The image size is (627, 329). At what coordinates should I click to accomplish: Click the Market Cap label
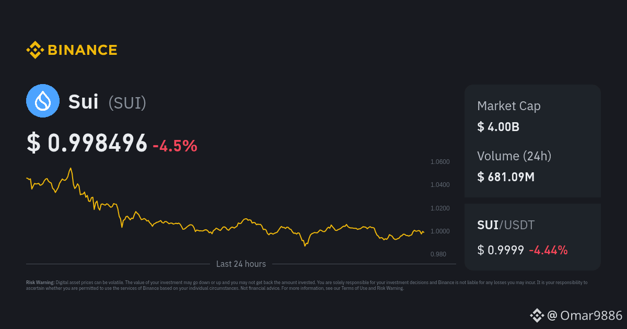509,106
